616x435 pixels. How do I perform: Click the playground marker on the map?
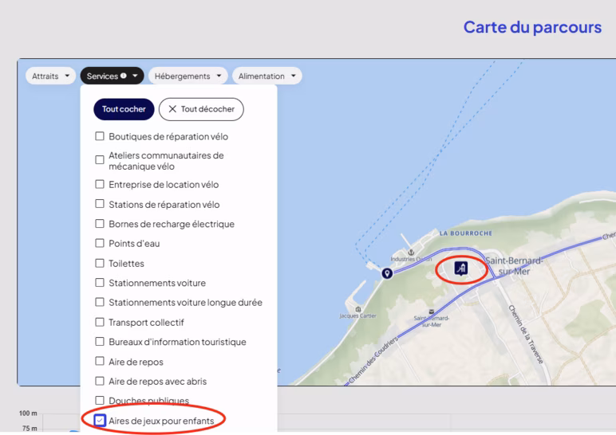(x=461, y=268)
